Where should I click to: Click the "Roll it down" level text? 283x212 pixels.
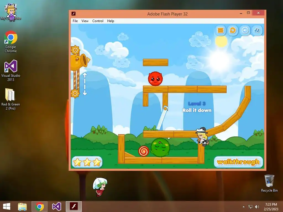[x=197, y=110]
